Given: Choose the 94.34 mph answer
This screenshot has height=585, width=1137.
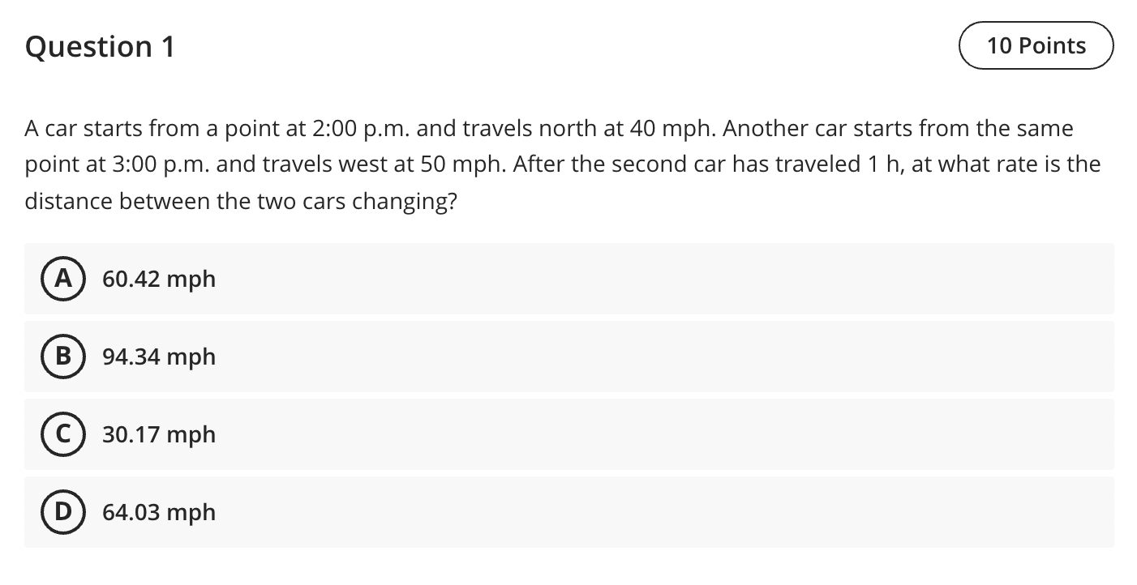Looking at the screenshot, I should coord(159,357).
